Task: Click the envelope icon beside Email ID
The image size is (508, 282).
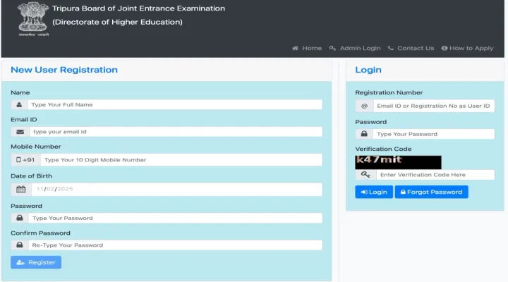Action: [x=20, y=132]
